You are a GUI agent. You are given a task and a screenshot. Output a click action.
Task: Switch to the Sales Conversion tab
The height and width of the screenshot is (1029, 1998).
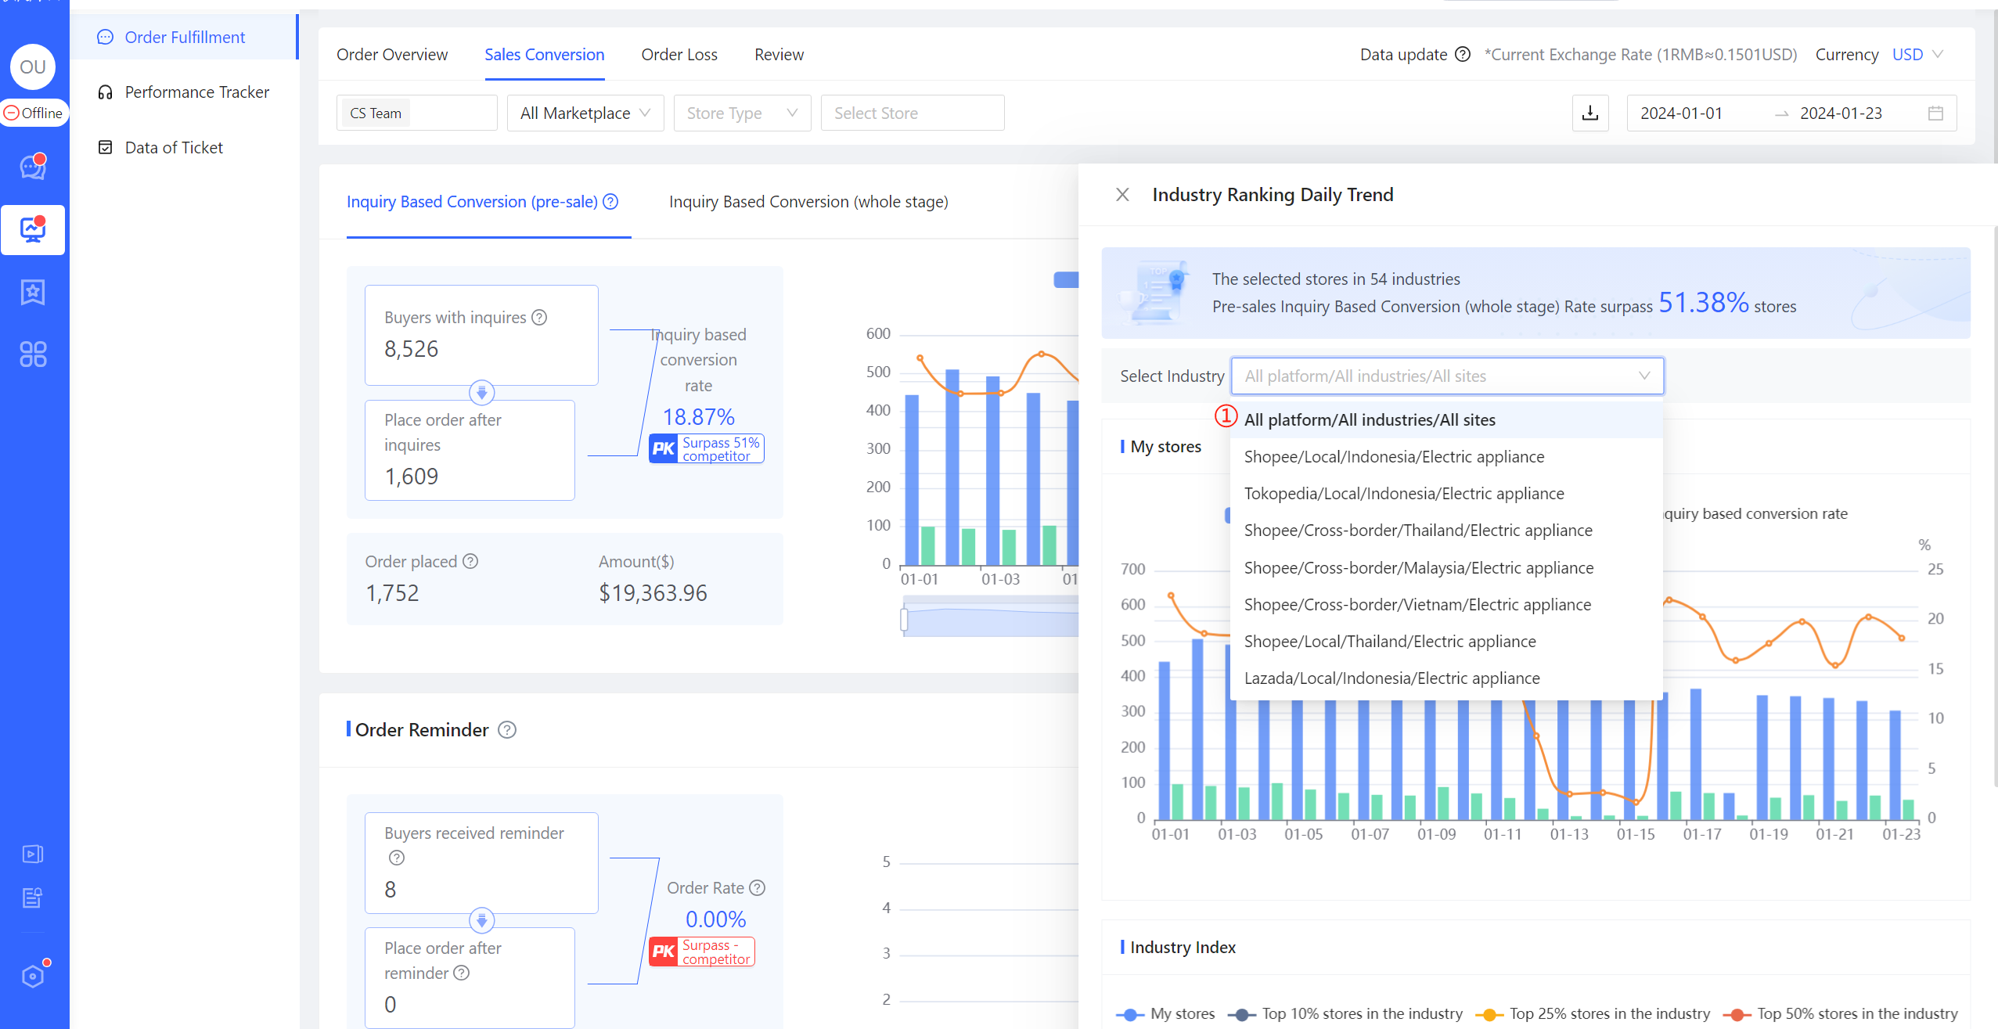pos(544,55)
